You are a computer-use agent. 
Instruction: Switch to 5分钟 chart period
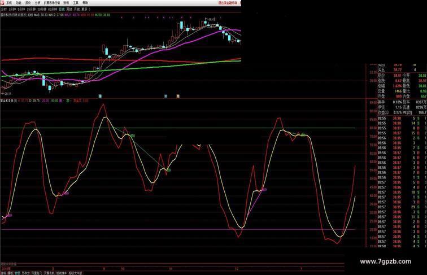(21, 10)
